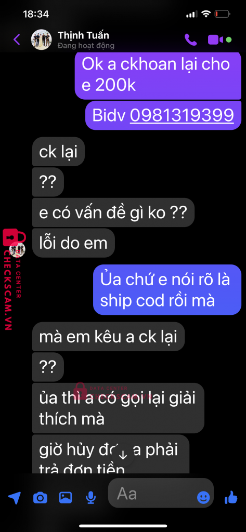
Task: Tap the "Ủa chứ e nói rõ" message
Action: tap(167, 290)
